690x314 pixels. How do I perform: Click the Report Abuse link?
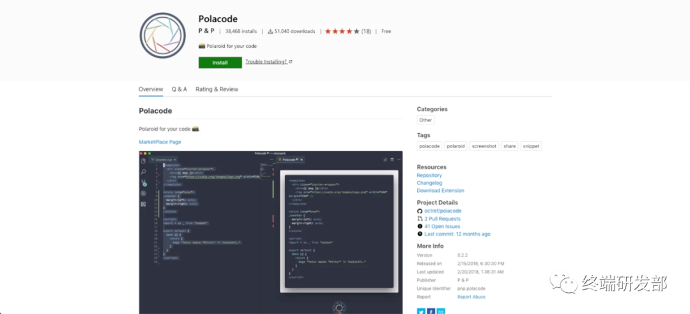coord(471,297)
